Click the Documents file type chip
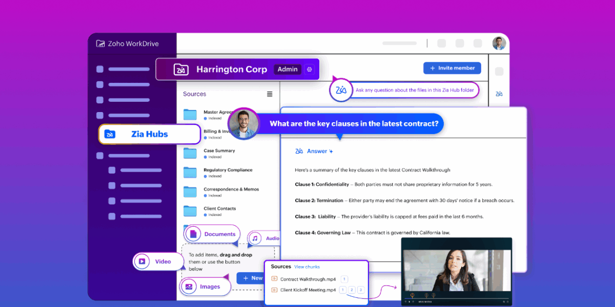Viewport: 615px width, 307px height. [212, 234]
